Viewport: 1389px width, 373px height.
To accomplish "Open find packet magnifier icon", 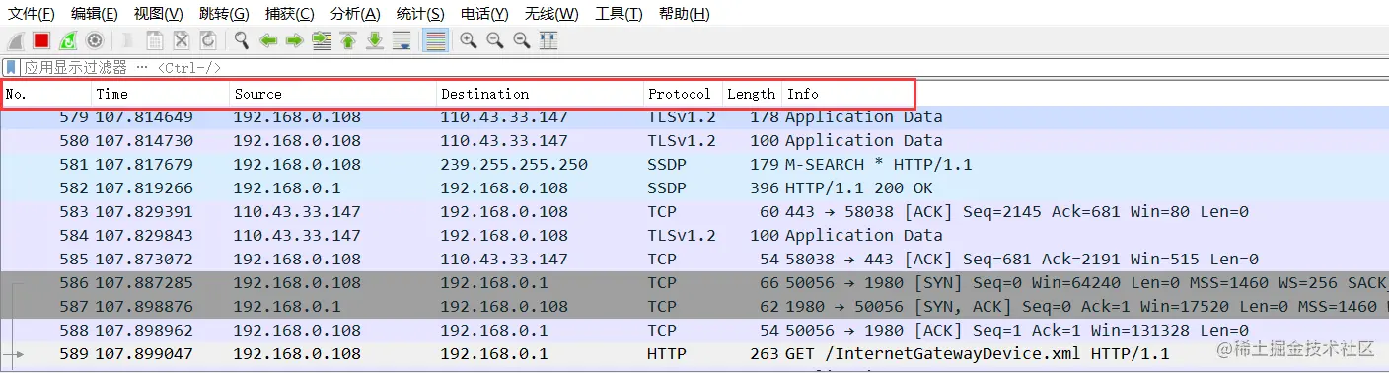I will (241, 40).
